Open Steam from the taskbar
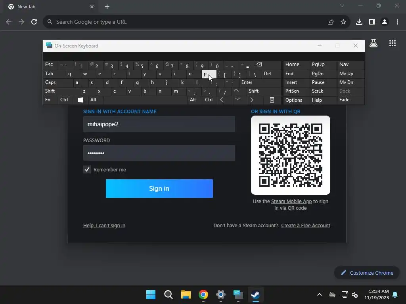 tap(256, 294)
